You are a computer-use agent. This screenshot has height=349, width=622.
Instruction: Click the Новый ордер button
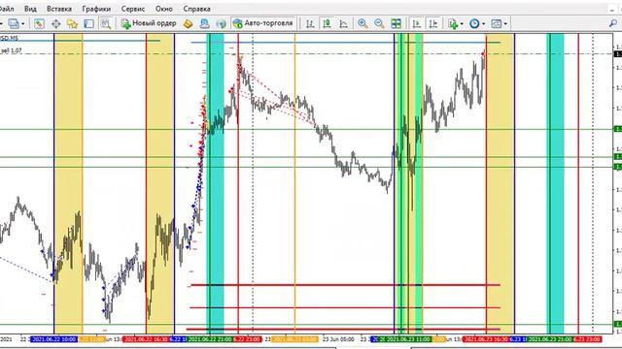(149, 23)
